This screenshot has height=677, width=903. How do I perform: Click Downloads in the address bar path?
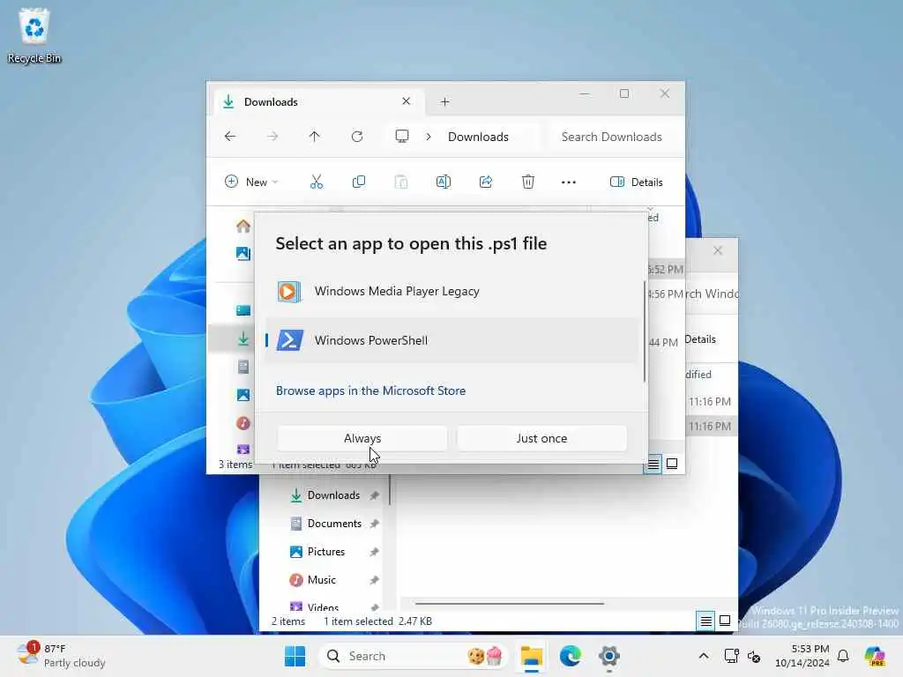pos(478,137)
